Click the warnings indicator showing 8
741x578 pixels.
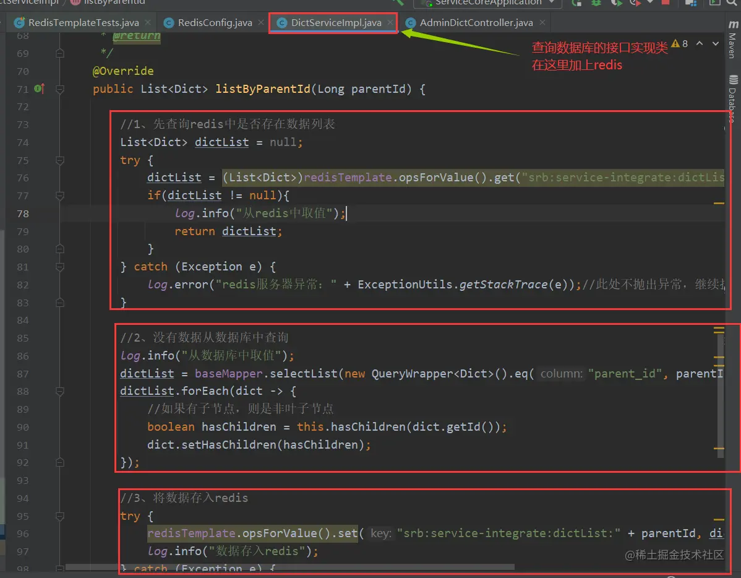coord(680,43)
